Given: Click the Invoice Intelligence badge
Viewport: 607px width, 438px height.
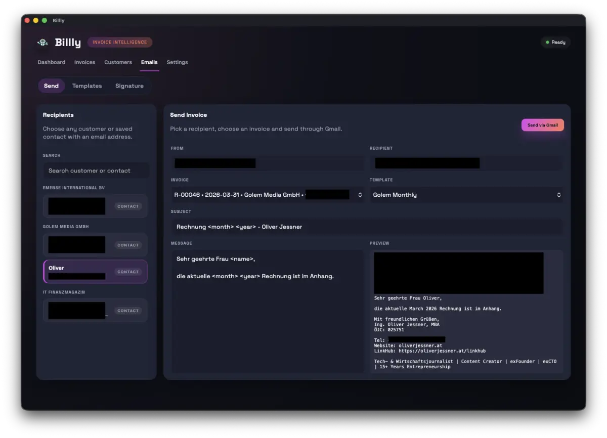Looking at the screenshot, I should coord(119,42).
